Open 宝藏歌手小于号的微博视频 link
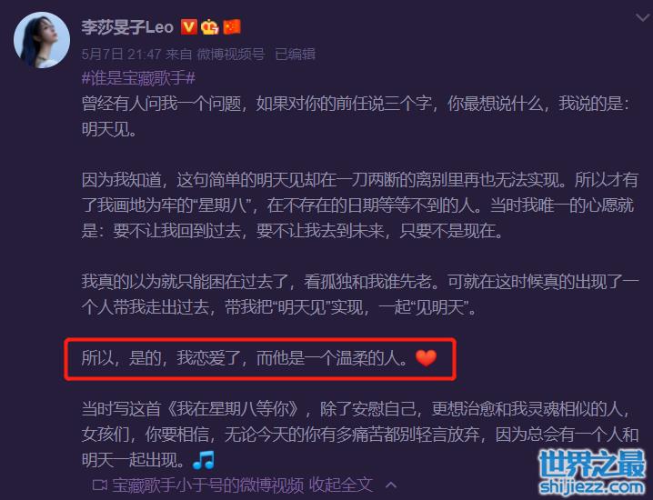This screenshot has height=500, width=653. [207, 485]
